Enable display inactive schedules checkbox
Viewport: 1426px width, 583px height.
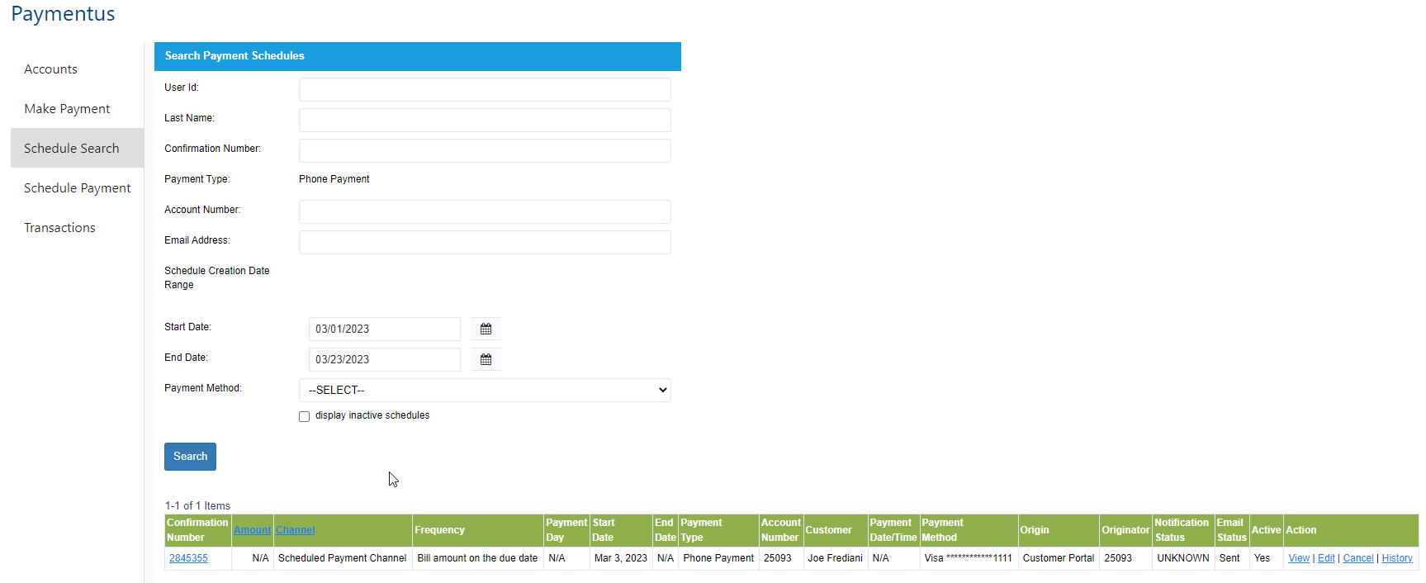304,416
